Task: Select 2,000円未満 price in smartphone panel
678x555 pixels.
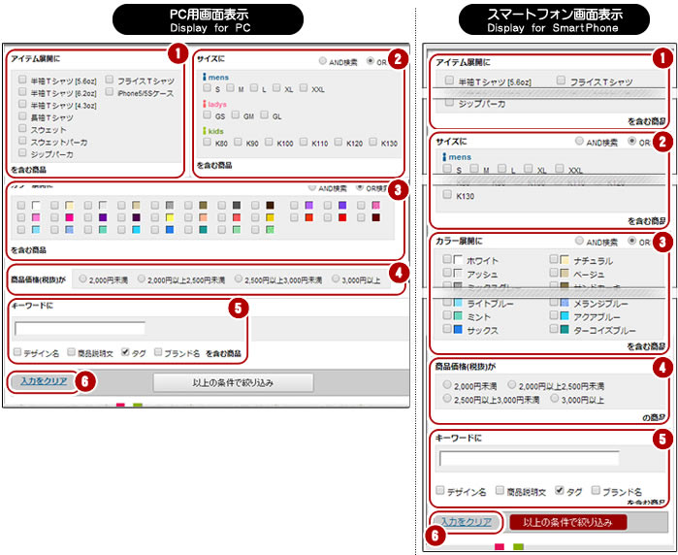Action: (447, 384)
